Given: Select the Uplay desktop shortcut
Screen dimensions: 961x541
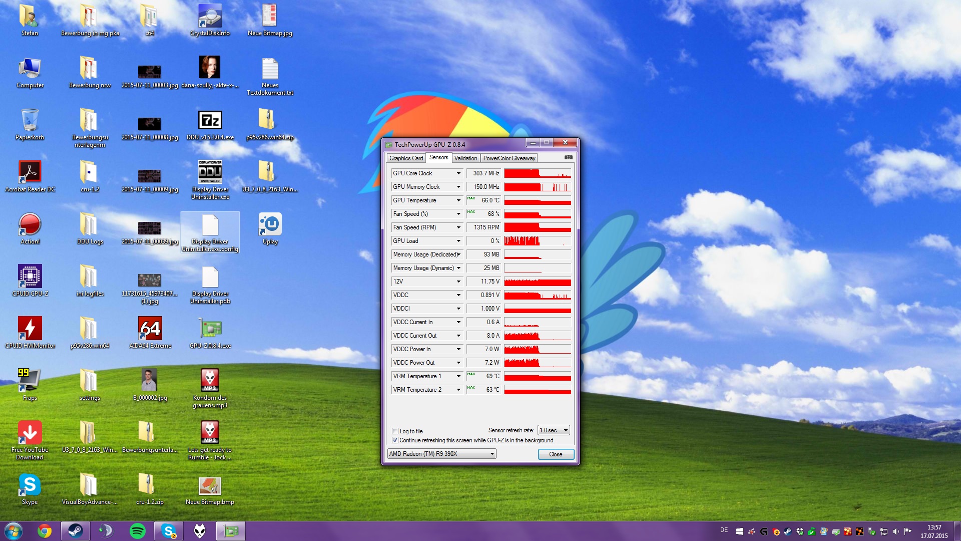Looking at the screenshot, I should tap(270, 224).
